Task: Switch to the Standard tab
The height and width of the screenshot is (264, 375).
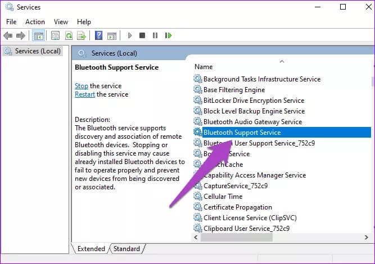Action: (x=126, y=249)
